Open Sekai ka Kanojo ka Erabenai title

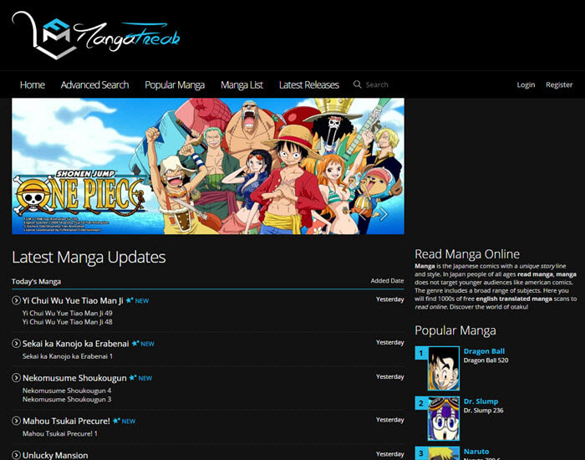[x=76, y=344]
